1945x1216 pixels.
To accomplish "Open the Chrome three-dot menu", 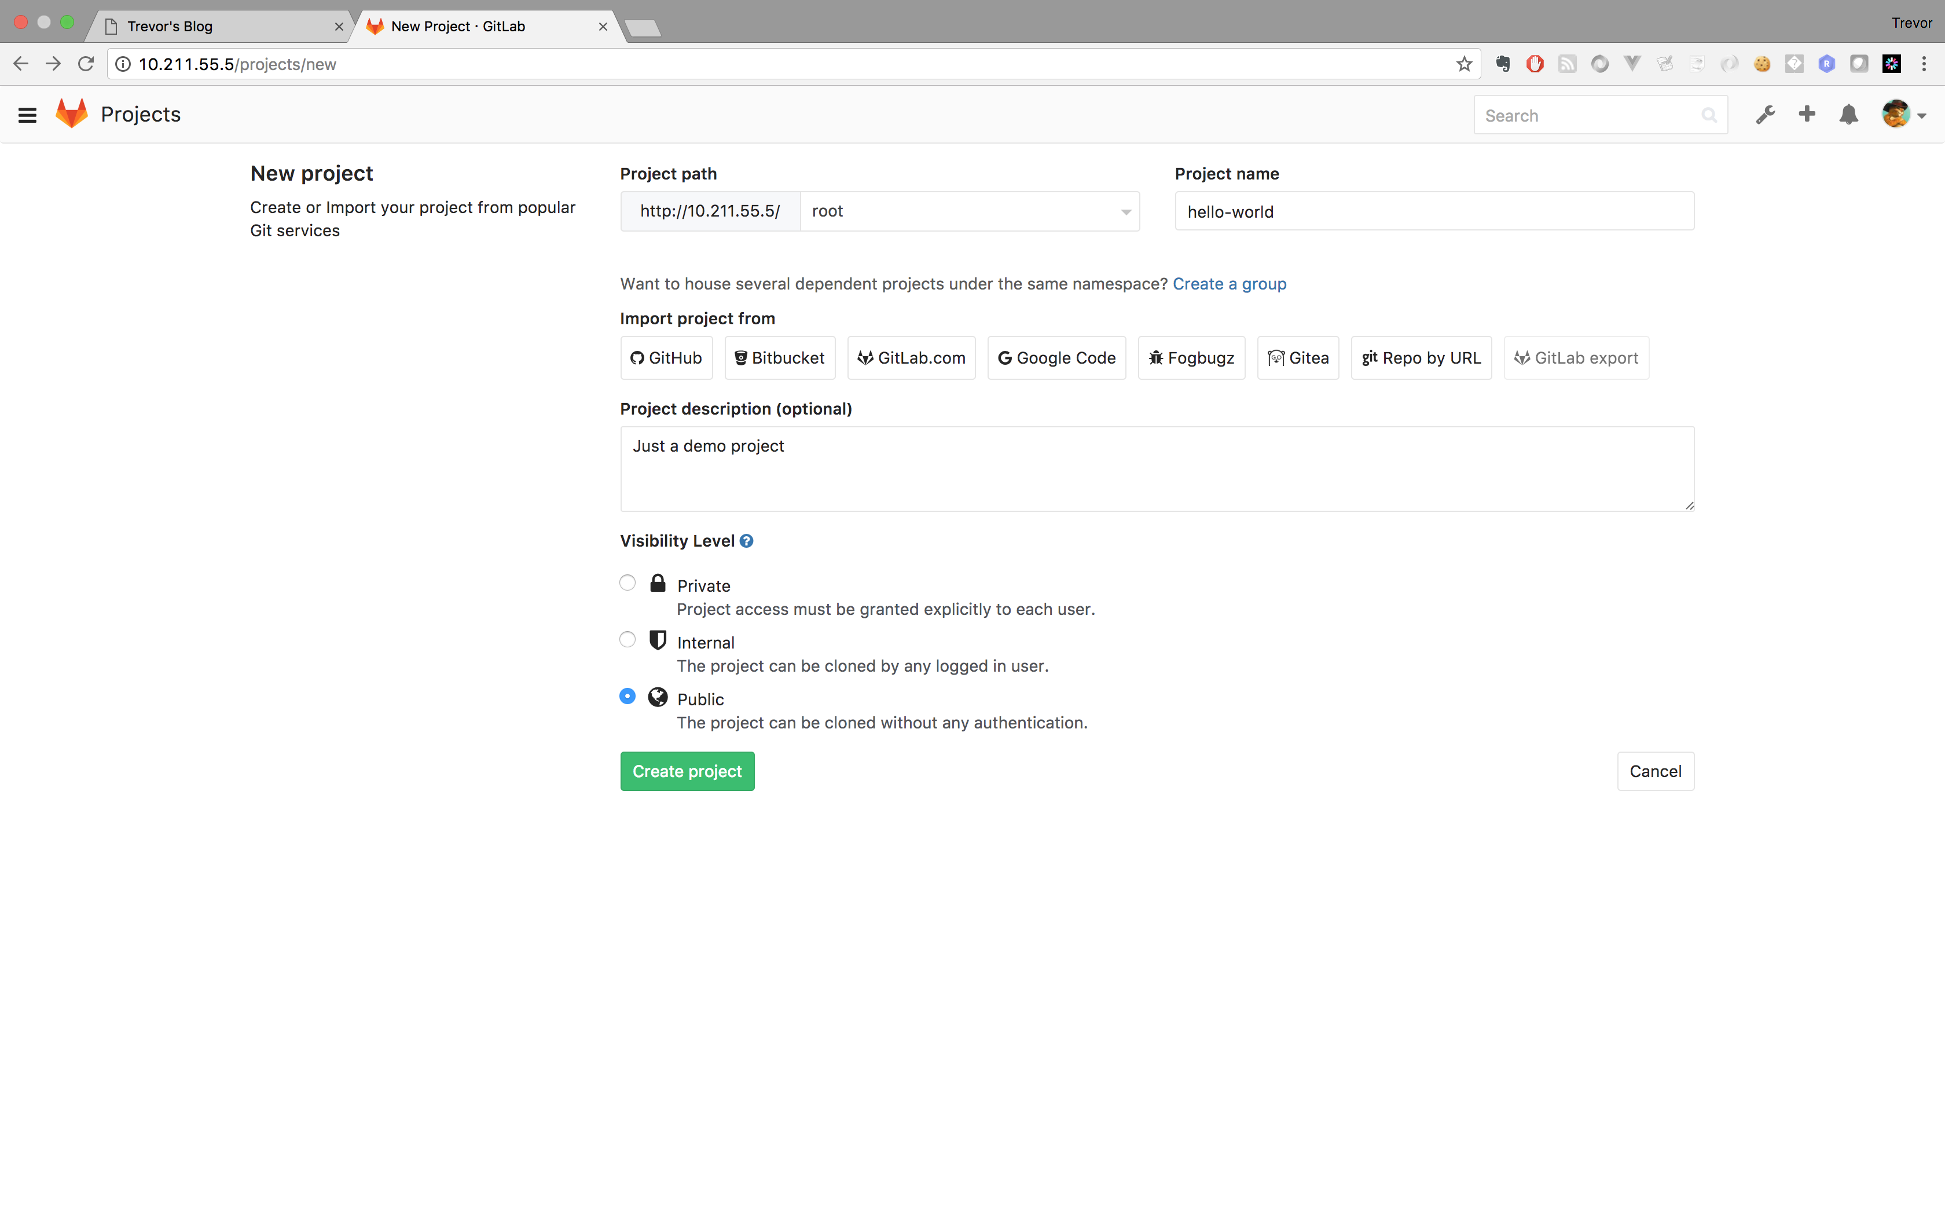I will click(1924, 64).
